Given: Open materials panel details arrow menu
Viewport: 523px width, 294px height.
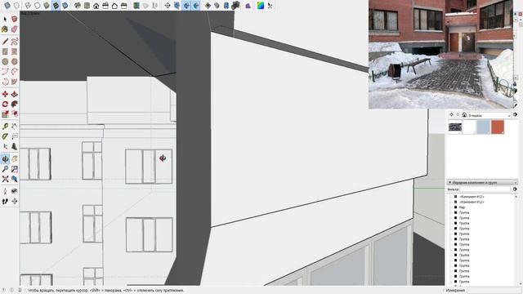Looking at the screenshot, I should pyautogui.click(x=516, y=114).
